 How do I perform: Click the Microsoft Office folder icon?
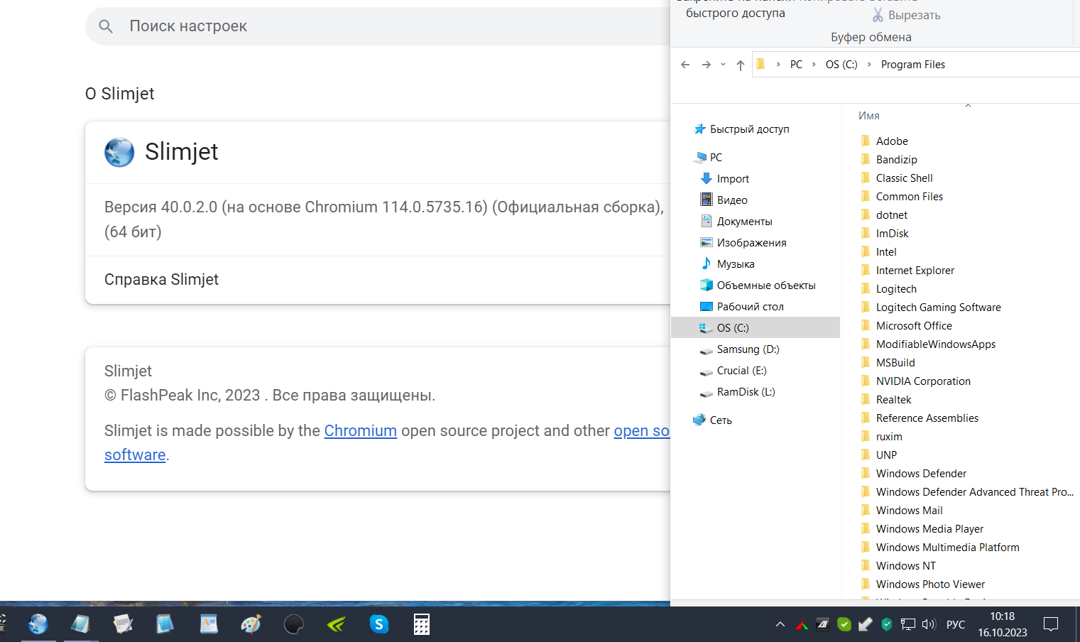pos(866,325)
